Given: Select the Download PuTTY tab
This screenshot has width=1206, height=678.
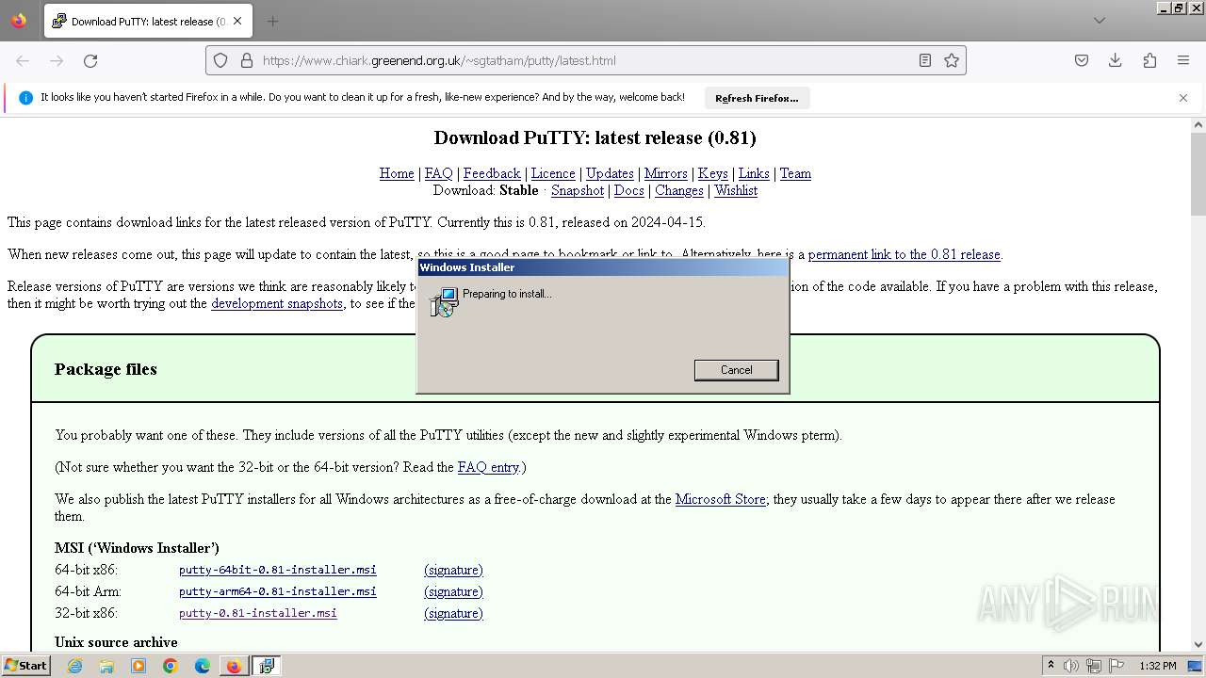Looking at the screenshot, I should click(x=147, y=21).
